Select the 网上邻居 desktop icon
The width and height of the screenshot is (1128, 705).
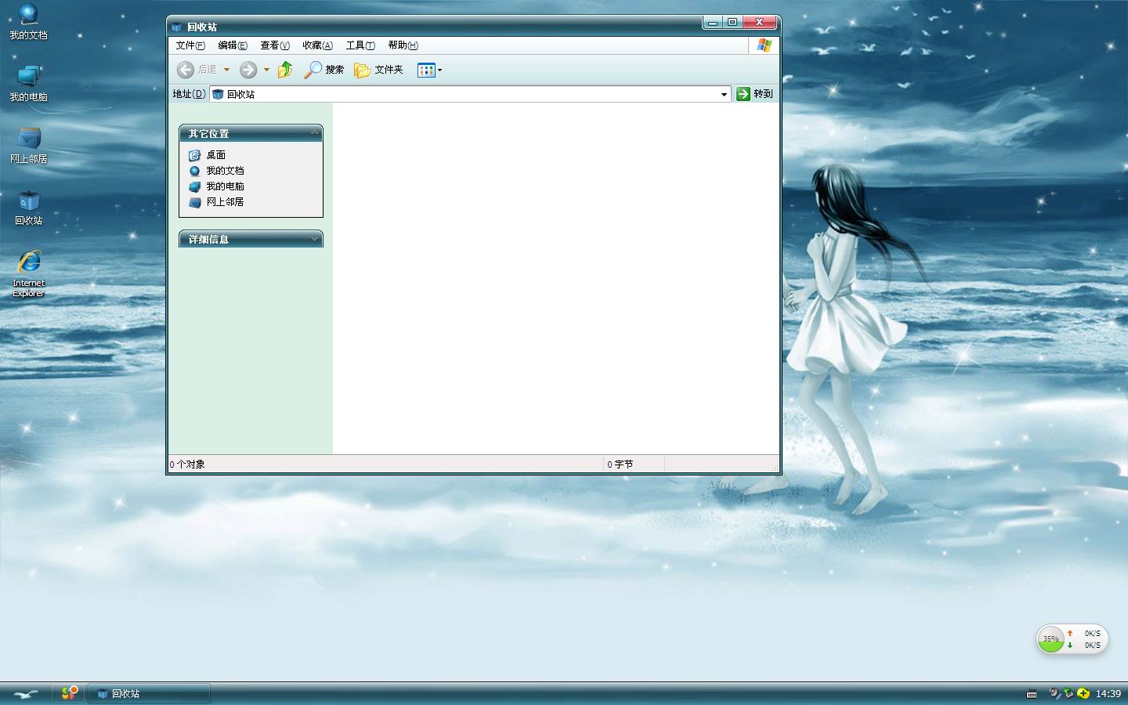pos(28,146)
